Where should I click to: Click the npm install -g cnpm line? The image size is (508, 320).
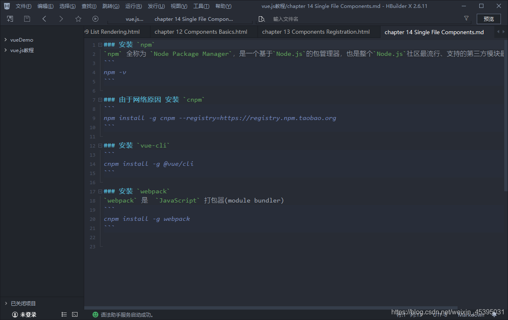point(220,118)
